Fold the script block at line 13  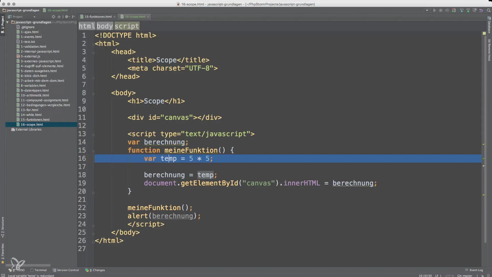click(x=93, y=135)
